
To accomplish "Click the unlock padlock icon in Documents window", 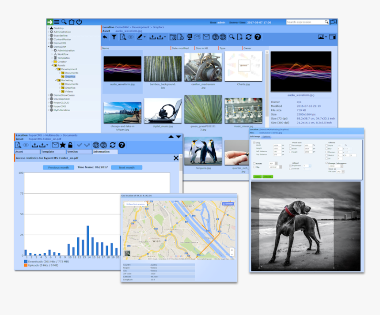I will [x=70, y=145].
